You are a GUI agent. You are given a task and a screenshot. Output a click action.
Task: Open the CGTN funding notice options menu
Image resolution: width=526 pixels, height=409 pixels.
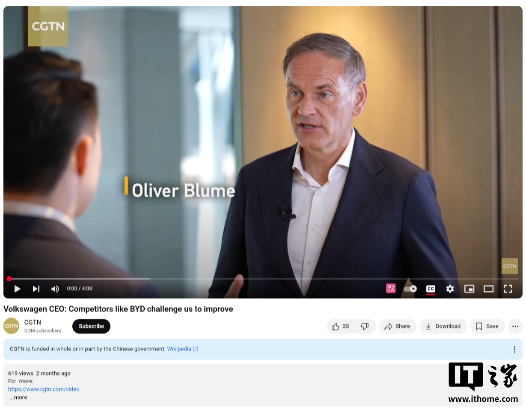click(514, 349)
